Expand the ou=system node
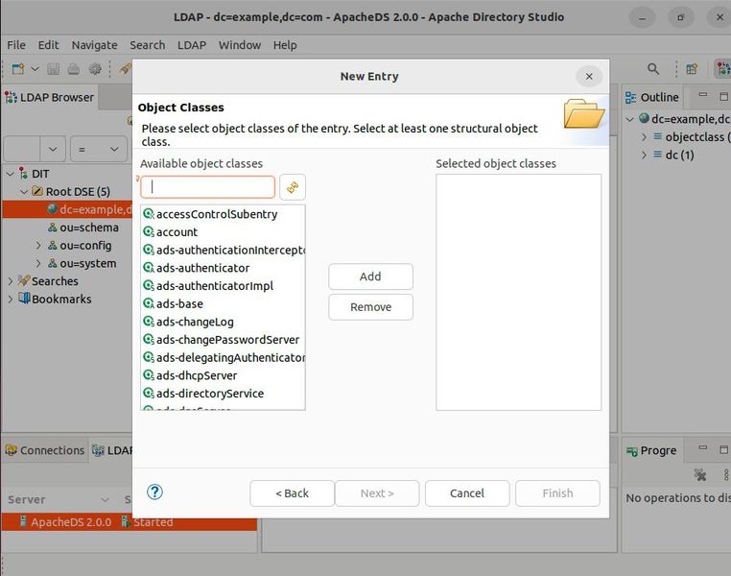The image size is (731, 576). [x=38, y=263]
